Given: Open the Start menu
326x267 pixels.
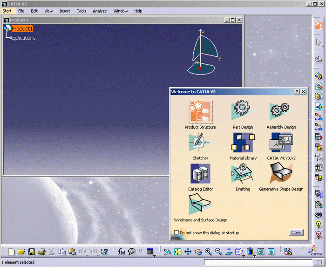Looking at the screenshot, I should 7,11.
